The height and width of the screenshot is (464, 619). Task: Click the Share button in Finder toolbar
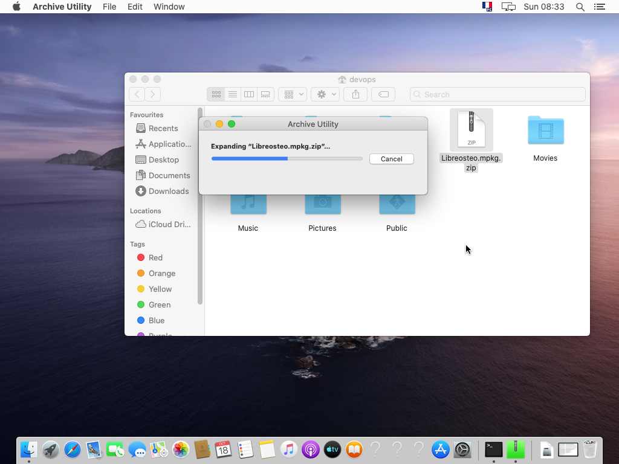355,94
